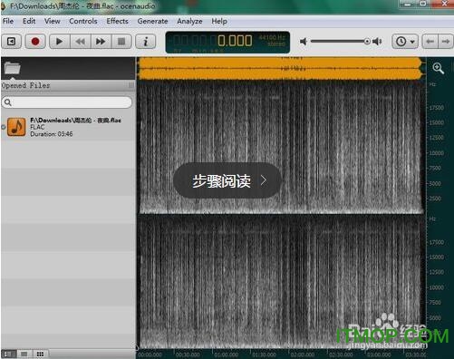Open the Edit menu
454x359 pixels.
(29, 21)
